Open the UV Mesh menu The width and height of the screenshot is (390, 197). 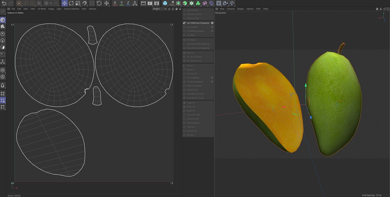pyautogui.click(x=42, y=9)
